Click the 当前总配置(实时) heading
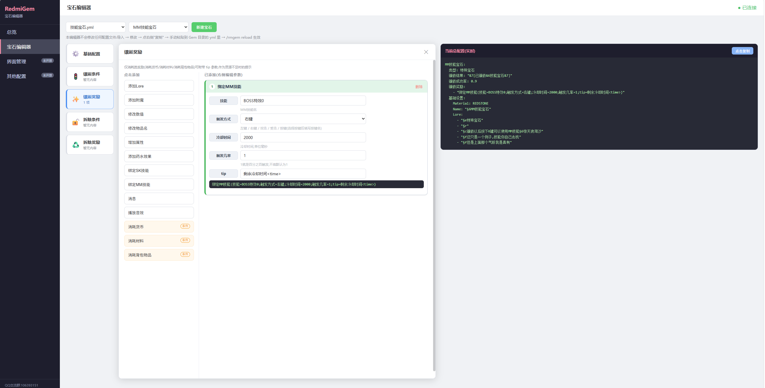Screen dimensions: 765x388 [x=460, y=51]
